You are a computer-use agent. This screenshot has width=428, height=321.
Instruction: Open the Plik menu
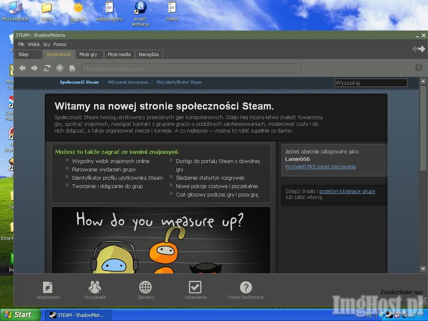(21, 44)
